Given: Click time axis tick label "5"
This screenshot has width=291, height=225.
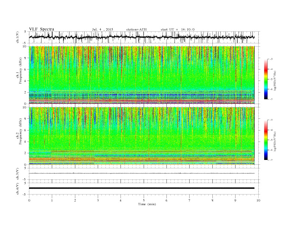Looking at the screenshot, I should pos(144,200).
